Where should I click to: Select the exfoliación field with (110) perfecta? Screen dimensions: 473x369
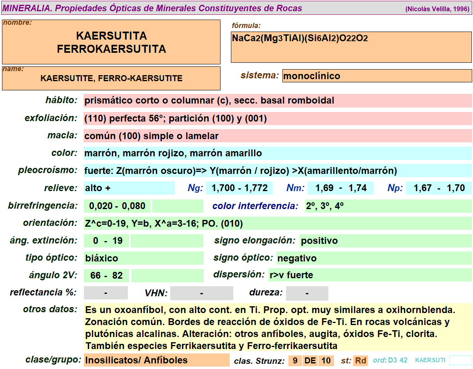pyautogui.click(x=277, y=118)
